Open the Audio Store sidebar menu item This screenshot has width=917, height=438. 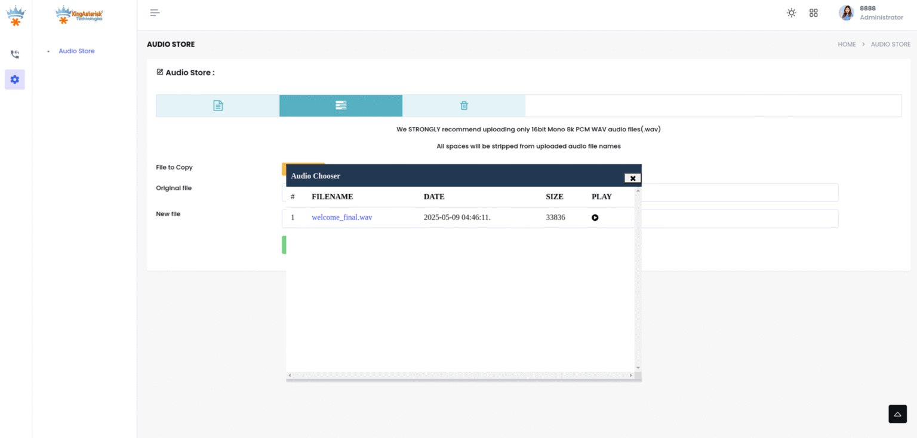point(76,51)
